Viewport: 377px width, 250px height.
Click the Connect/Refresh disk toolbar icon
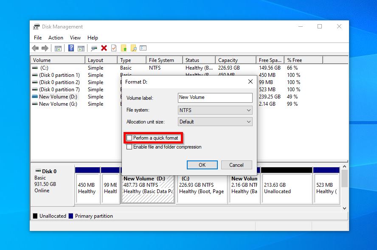click(x=94, y=48)
